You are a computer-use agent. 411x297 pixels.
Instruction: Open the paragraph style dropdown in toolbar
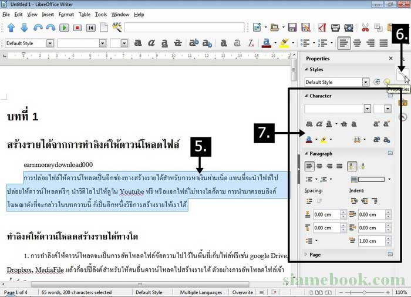(50, 43)
